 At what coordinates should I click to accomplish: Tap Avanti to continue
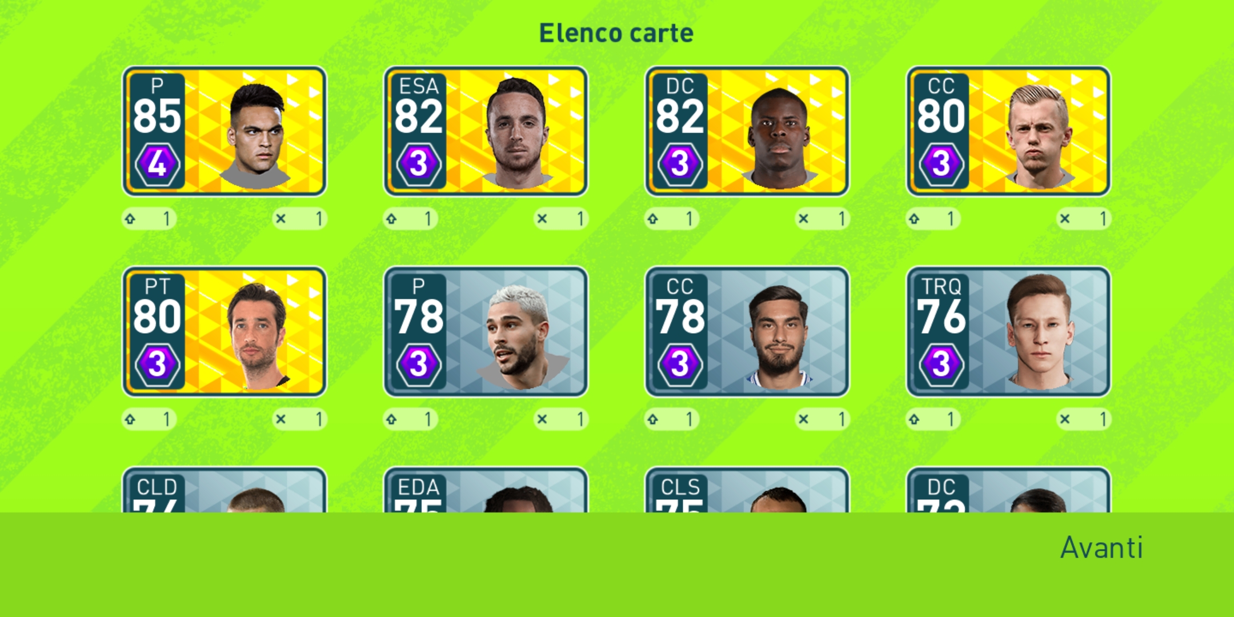coord(1101,548)
